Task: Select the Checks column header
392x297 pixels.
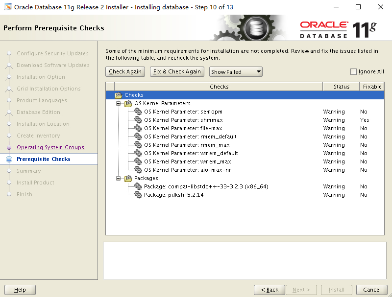Action: [x=219, y=87]
